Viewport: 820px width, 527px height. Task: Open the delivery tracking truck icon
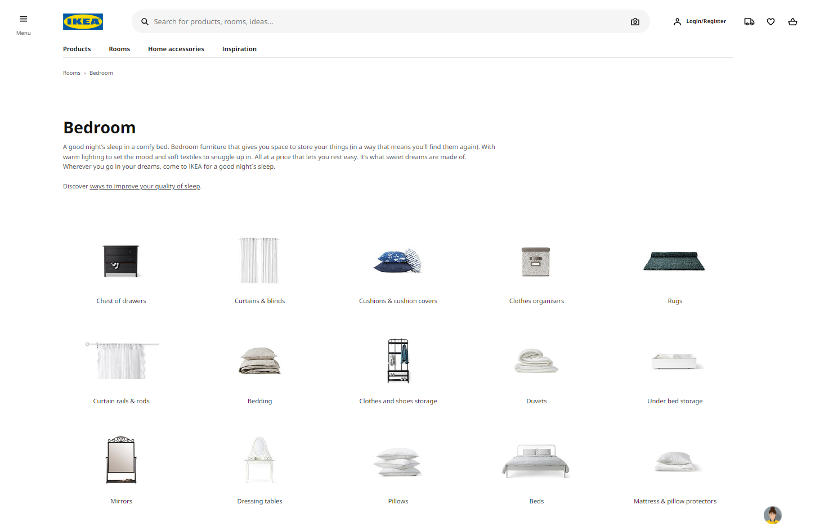point(749,21)
